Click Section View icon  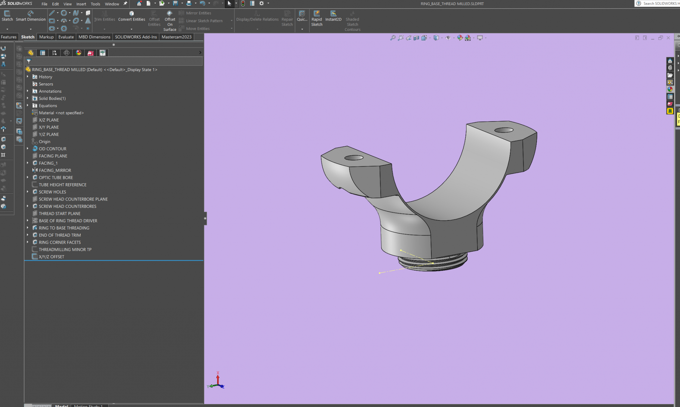pos(416,38)
